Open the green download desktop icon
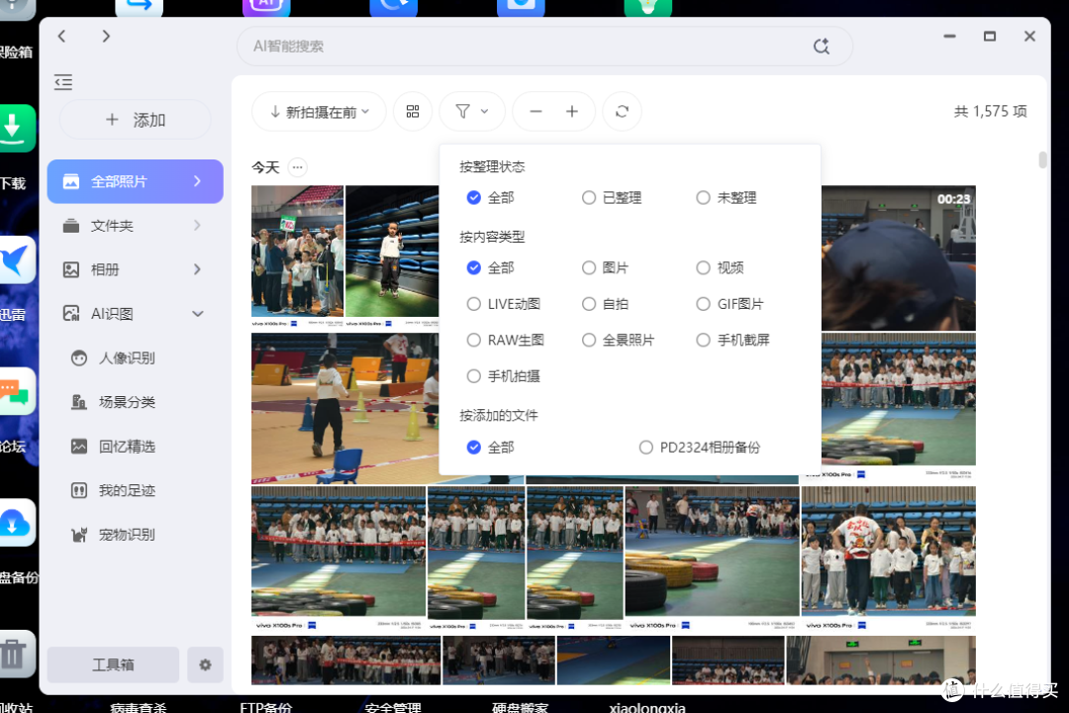Screen dimensions: 1069x713 click(17, 129)
